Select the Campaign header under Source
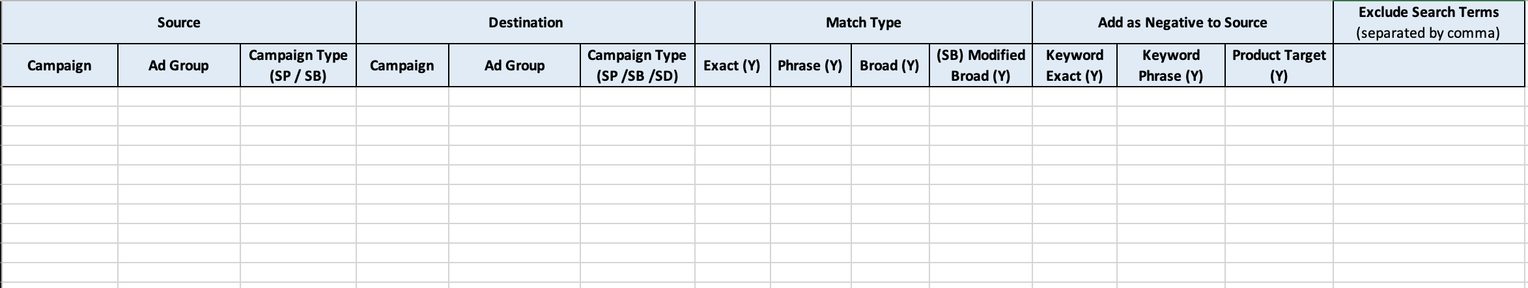The width and height of the screenshot is (1528, 288). coord(59,66)
